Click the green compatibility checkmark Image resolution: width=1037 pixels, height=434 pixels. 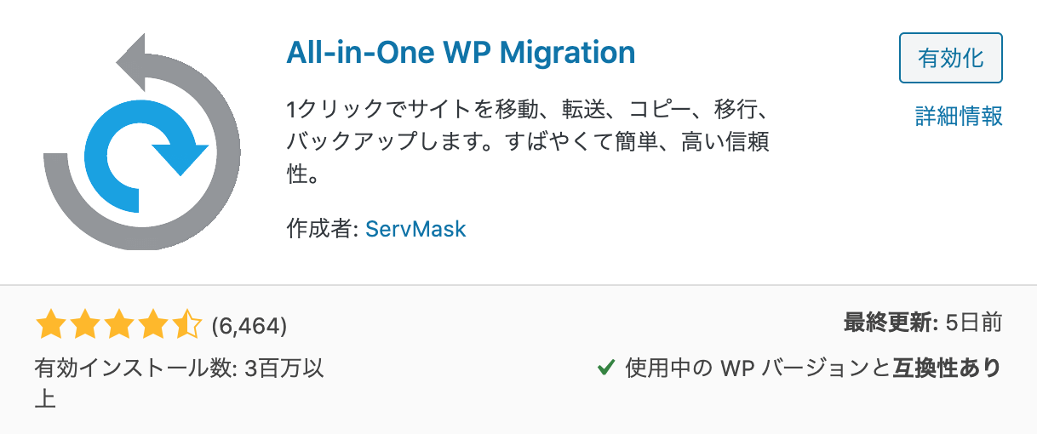(606, 368)
